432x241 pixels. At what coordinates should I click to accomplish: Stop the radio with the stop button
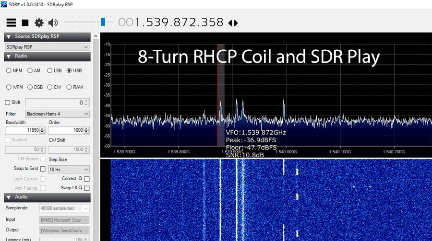click(25, 23)
